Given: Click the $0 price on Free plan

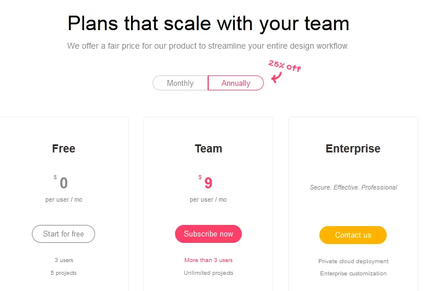Looking at the screenshot, I should [x=63, y=183].
